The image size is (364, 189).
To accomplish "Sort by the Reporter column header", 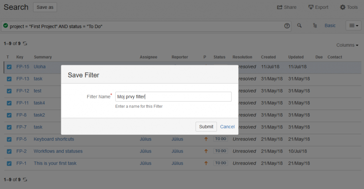I will click(180, 57).
